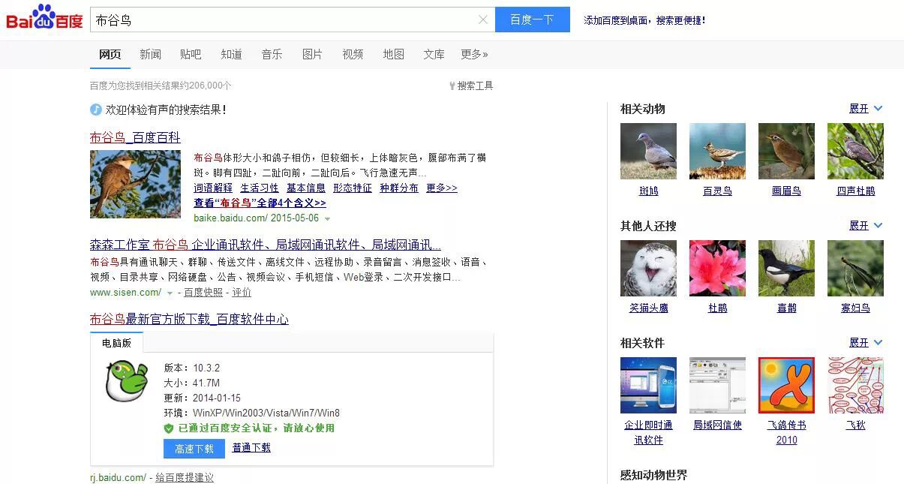Go to the 图片 tab
The height and width of the screenshot is (484, 904).
tap(312, 54)
